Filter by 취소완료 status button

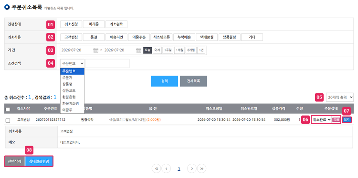116,24
